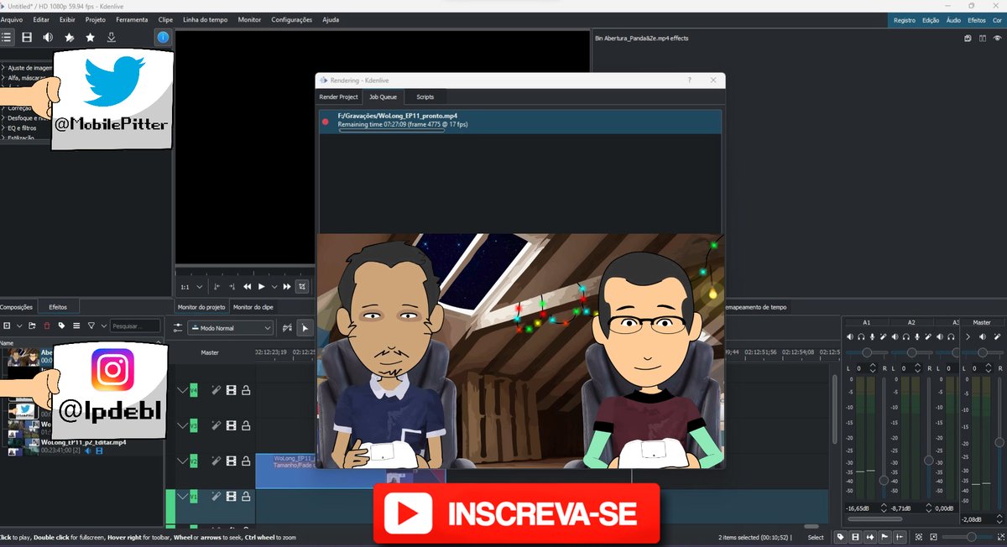Screen dimensions: 1007x547
Task: Create folder in project bin
Action: click(32, 326)
